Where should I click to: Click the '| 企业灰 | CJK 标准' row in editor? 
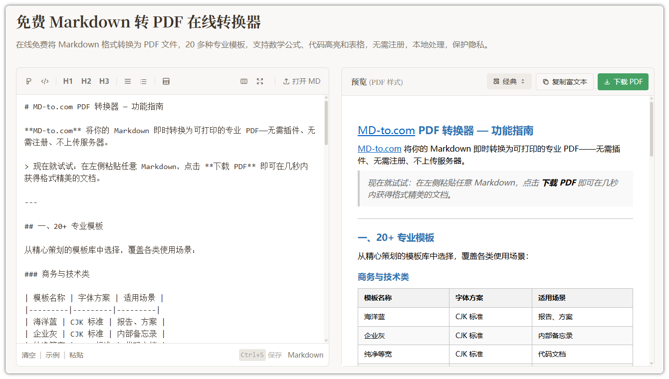tap(95, 334)
